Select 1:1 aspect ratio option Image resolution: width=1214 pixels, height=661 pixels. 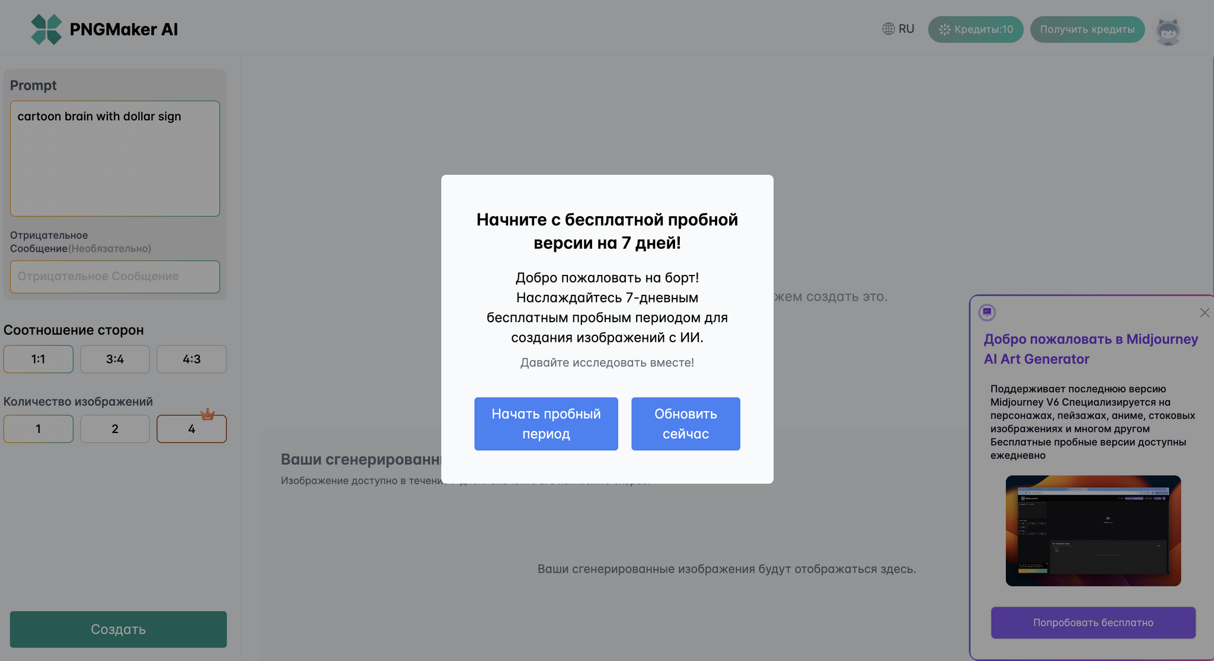click(x=39, y=359)
